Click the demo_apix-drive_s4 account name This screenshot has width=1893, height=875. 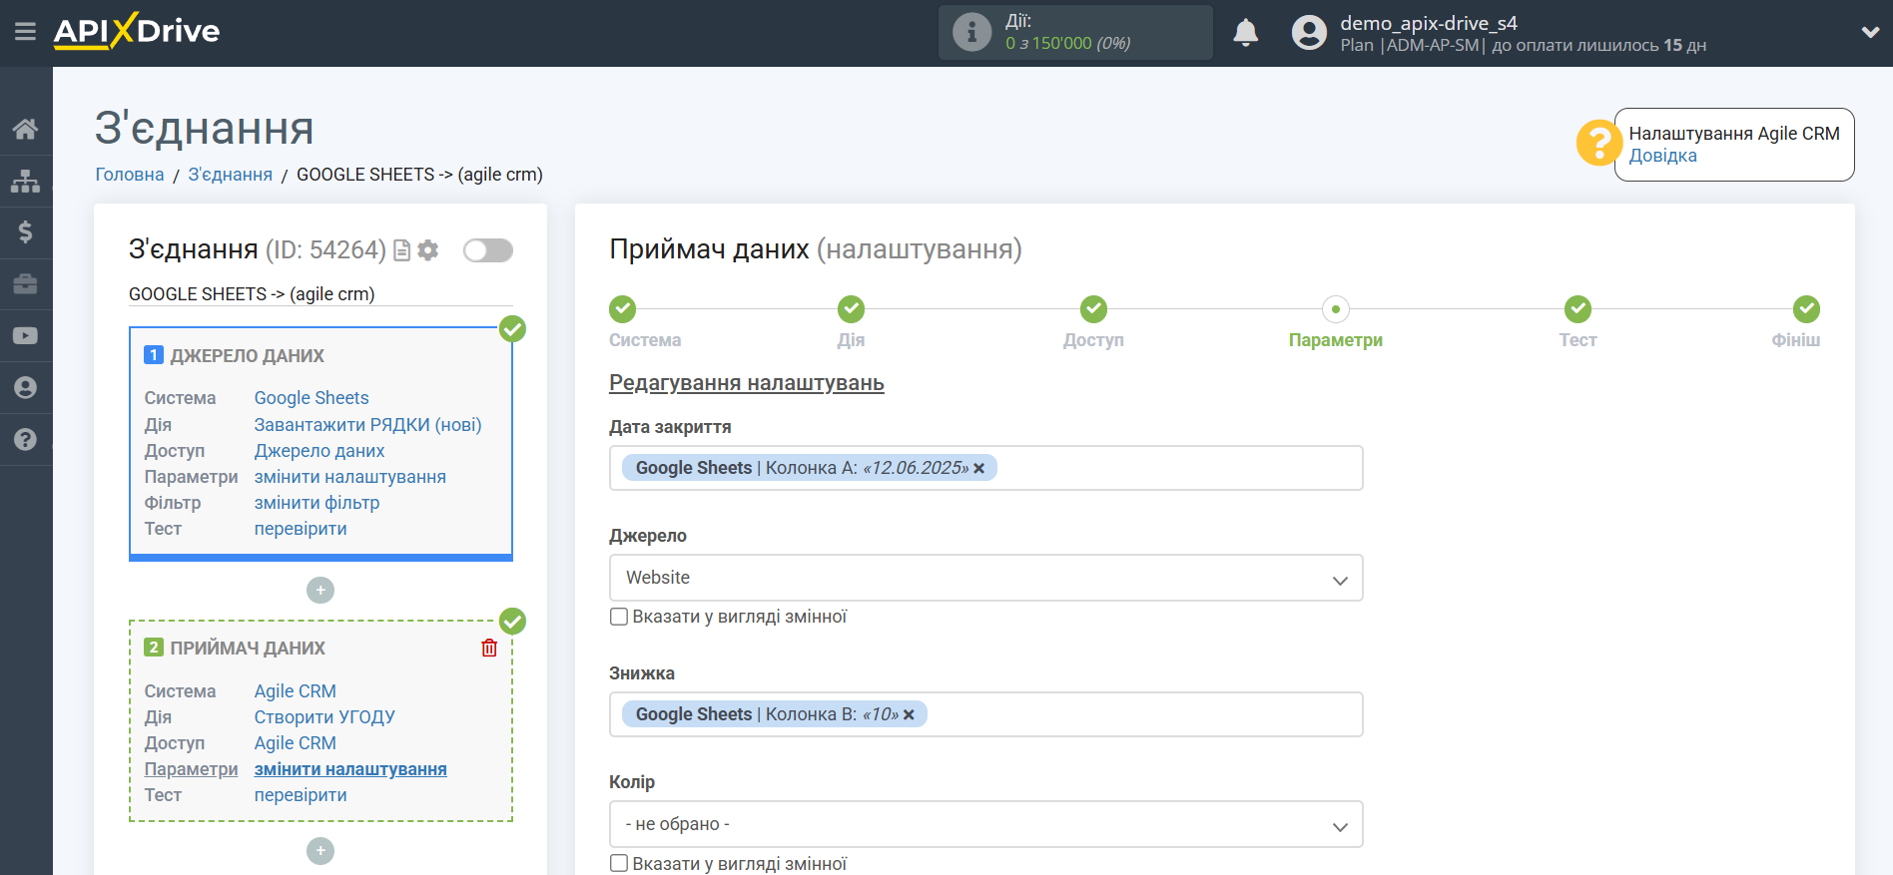click(x=1429, y=23)
